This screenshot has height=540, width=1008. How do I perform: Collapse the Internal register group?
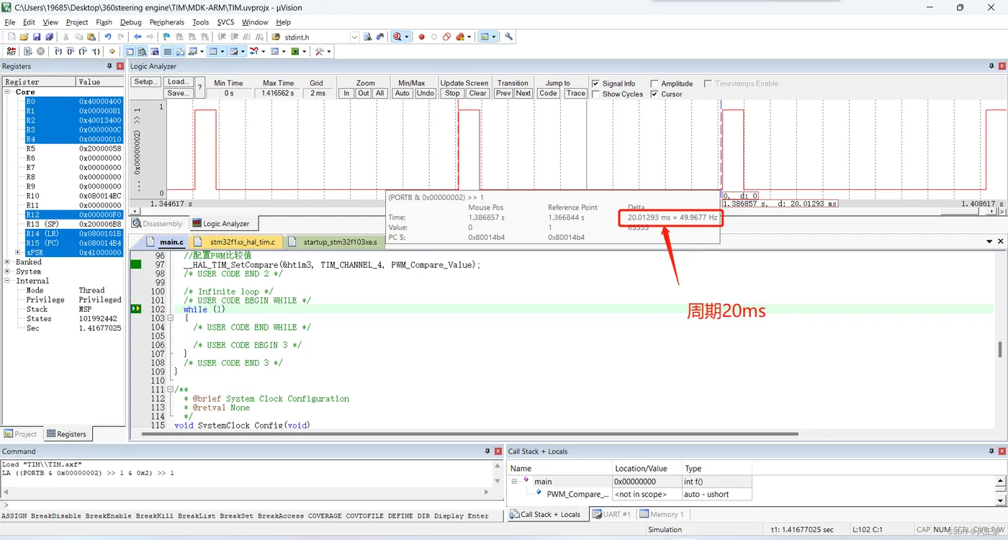(x=8, y=281)
